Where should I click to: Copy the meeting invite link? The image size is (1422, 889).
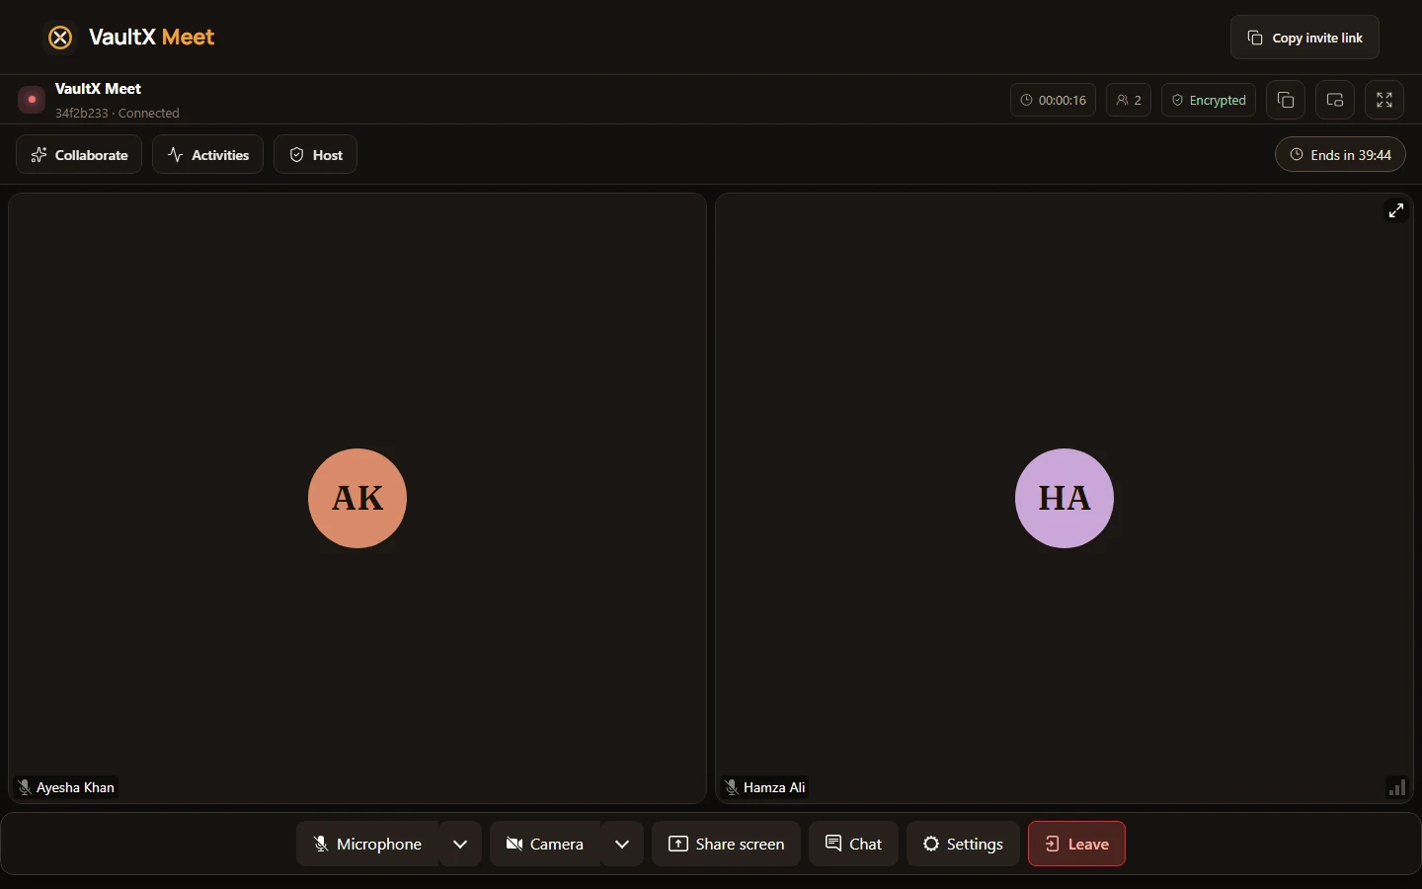[1304, 38]
